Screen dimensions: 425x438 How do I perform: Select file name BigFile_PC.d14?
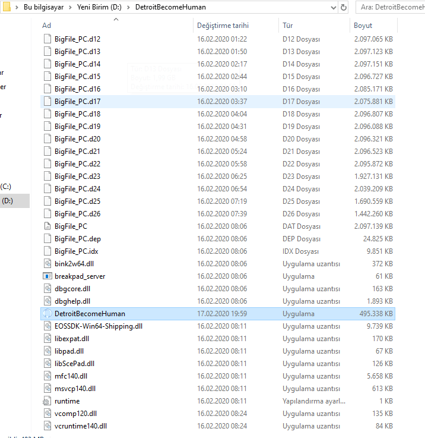(77, 64)
